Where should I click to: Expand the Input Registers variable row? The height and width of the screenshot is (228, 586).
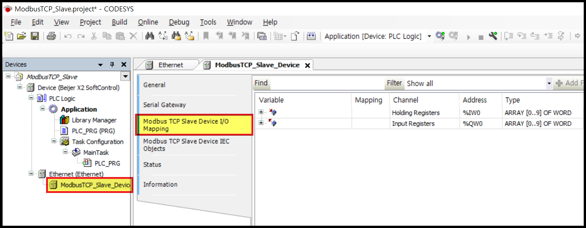(262, 123)
